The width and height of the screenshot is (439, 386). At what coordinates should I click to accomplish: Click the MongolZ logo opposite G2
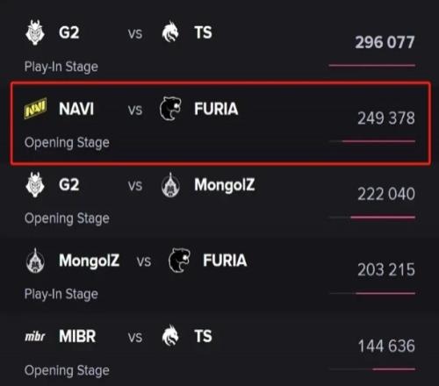(170, 185)
